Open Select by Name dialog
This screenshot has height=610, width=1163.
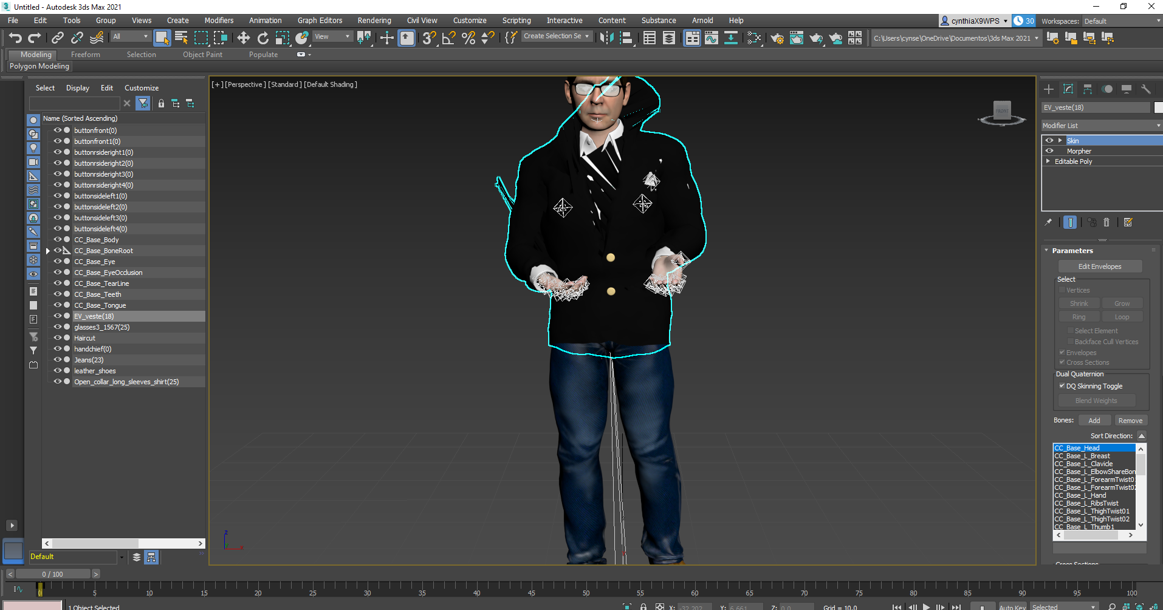tap(181, 38)
